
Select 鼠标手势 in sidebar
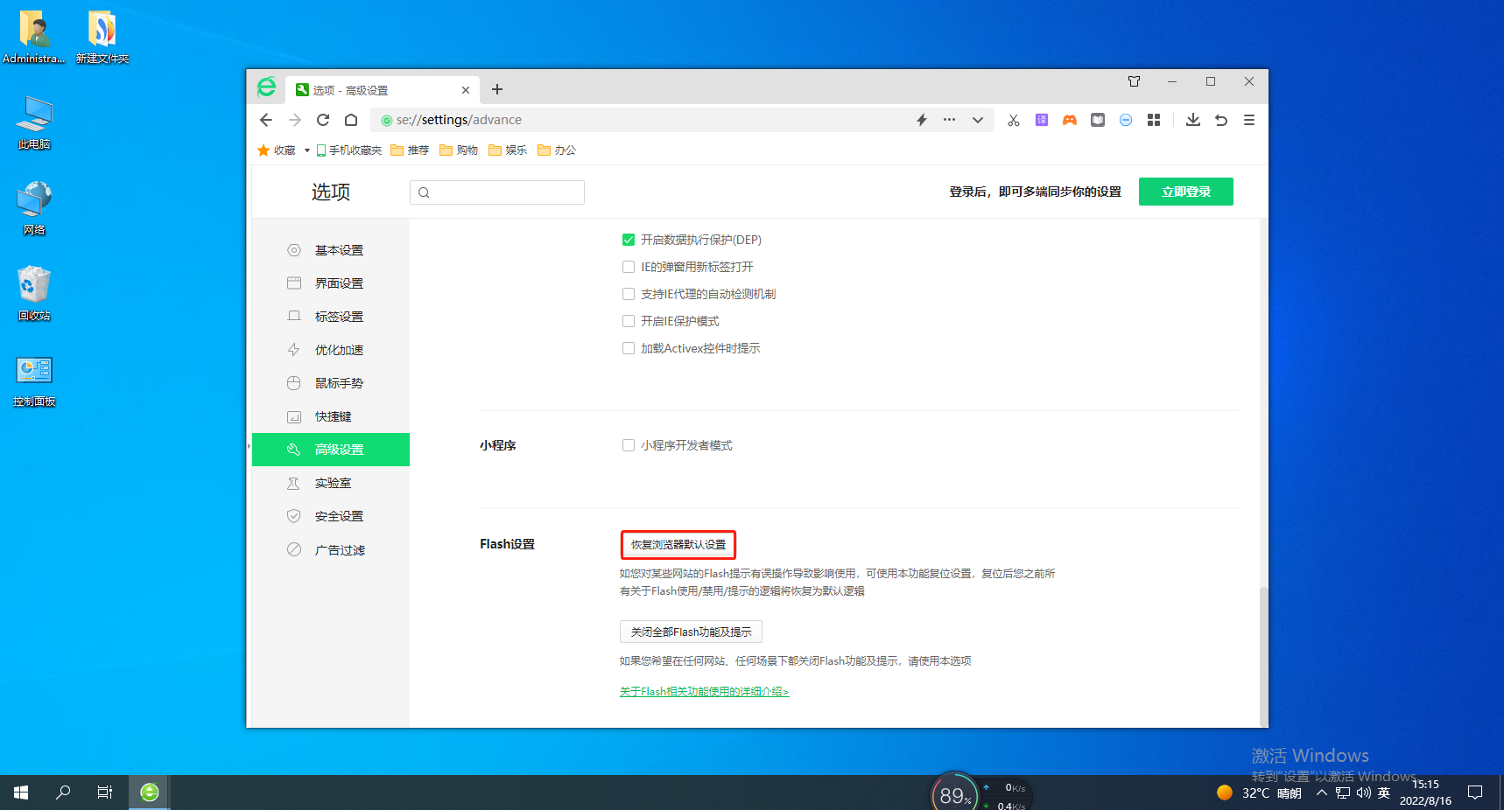331,383
